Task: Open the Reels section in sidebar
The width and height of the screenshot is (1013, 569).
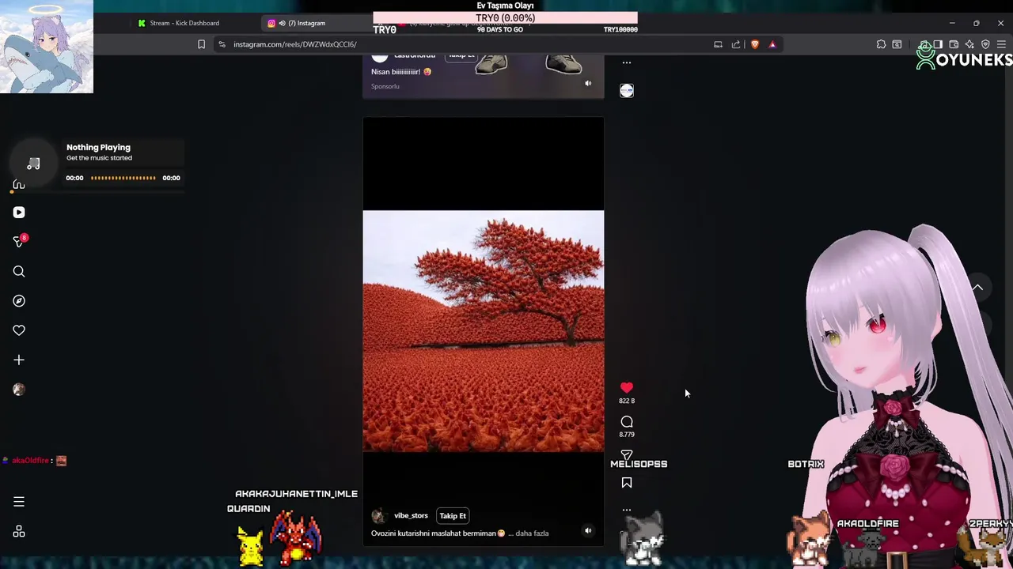Action: 19,213
